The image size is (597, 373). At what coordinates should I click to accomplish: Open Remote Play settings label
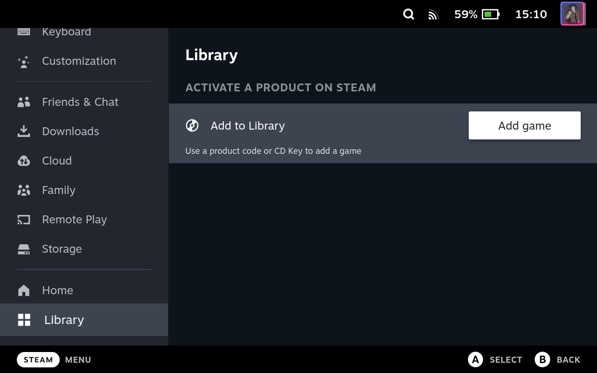[75, 220]
